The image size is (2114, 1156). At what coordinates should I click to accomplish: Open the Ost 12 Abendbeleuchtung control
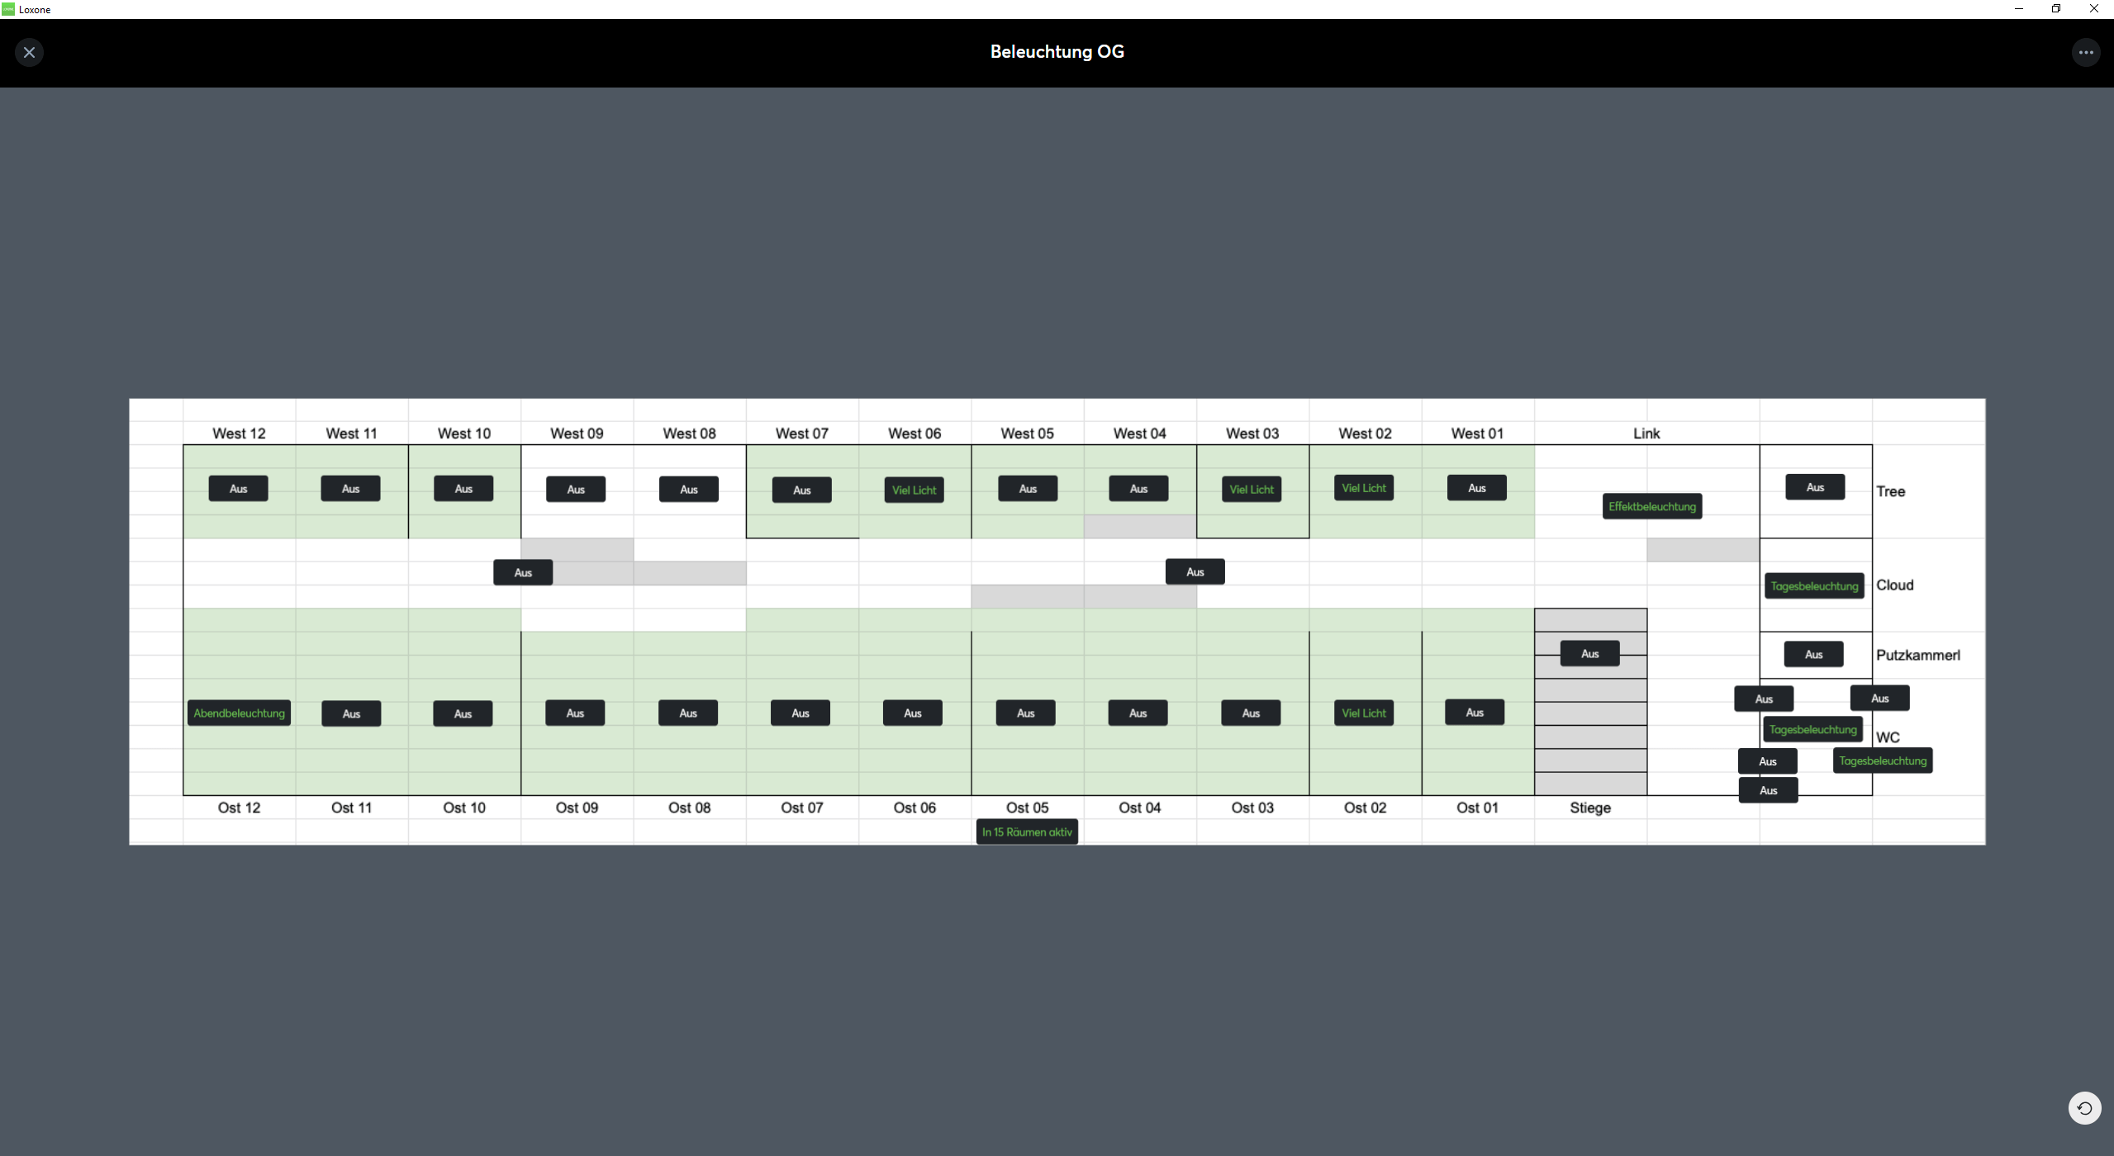(x=239, y=713)
